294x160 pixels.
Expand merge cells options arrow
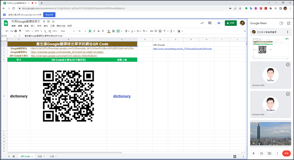122,31
